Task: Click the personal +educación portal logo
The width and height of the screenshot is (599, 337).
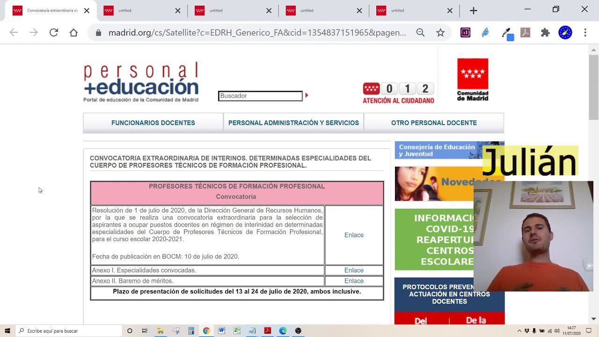Action: click(141, 82)
